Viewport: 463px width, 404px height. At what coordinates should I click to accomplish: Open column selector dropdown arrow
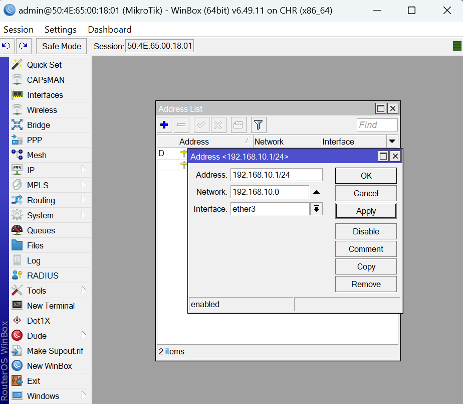[392, 142]
